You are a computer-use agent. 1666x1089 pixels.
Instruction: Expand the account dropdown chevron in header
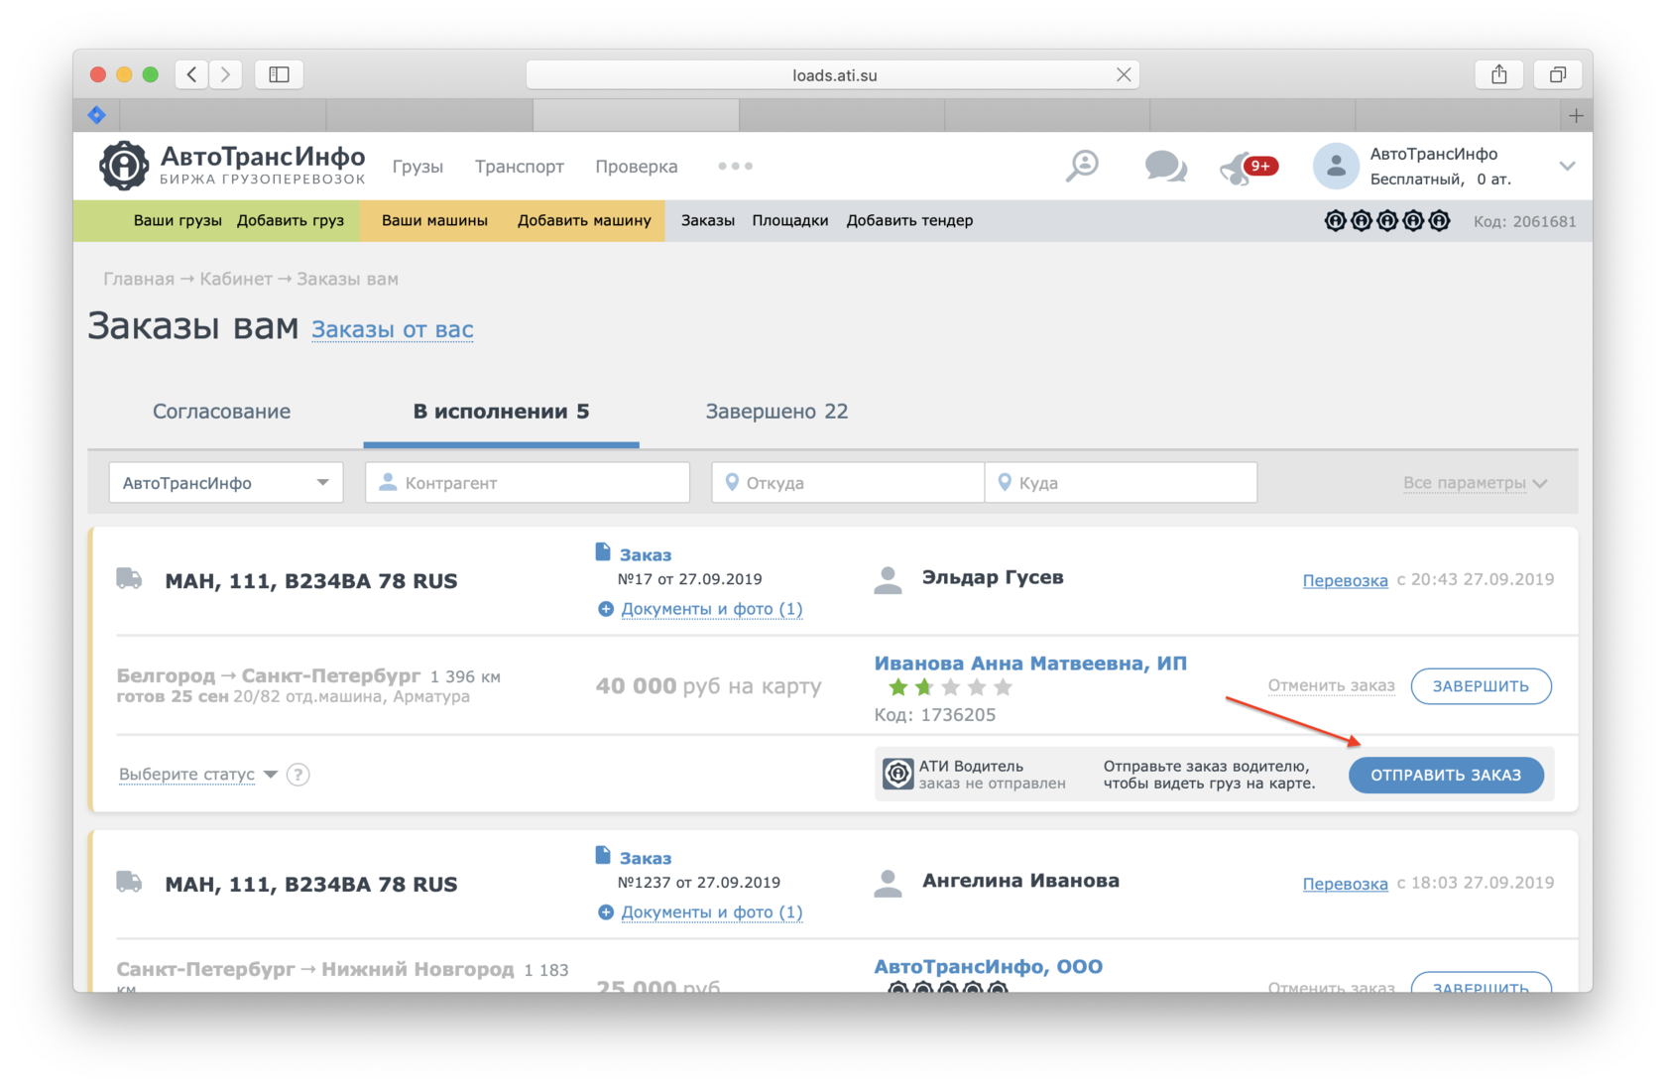[x=1567, y=166]
